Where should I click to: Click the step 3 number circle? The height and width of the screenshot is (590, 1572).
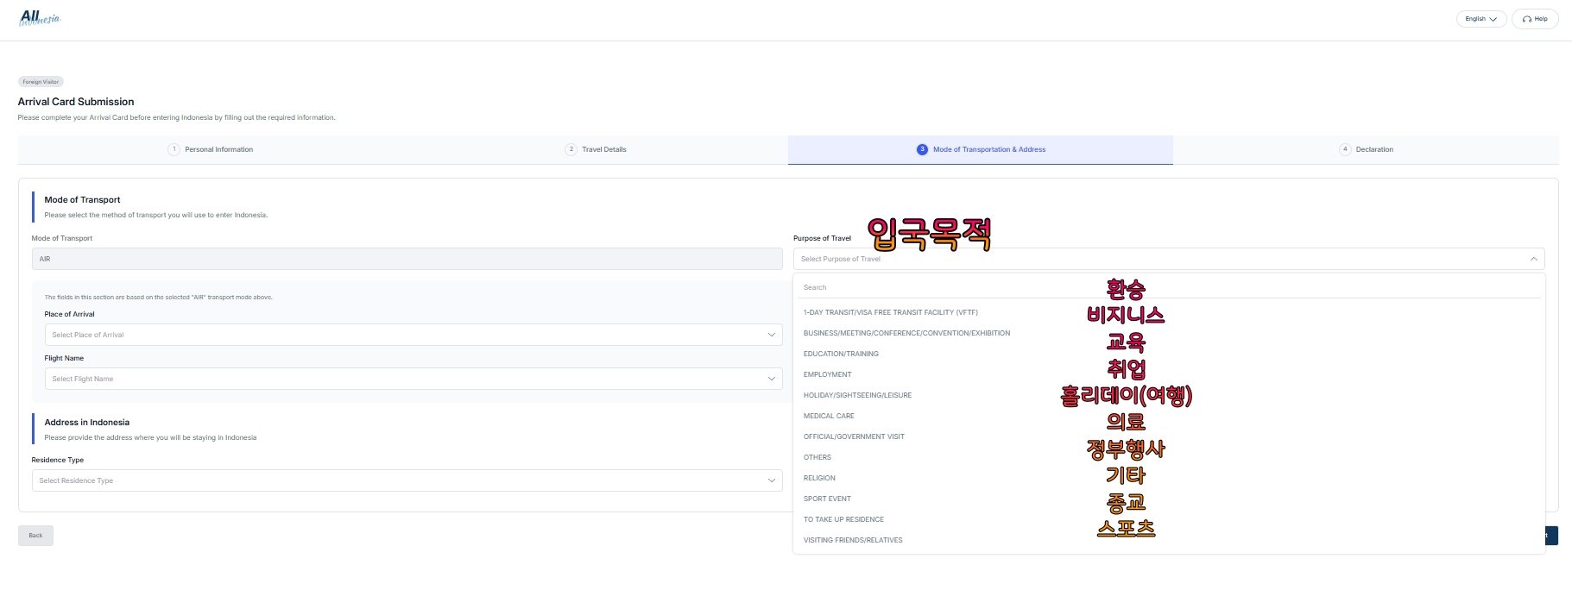point(922,149)
